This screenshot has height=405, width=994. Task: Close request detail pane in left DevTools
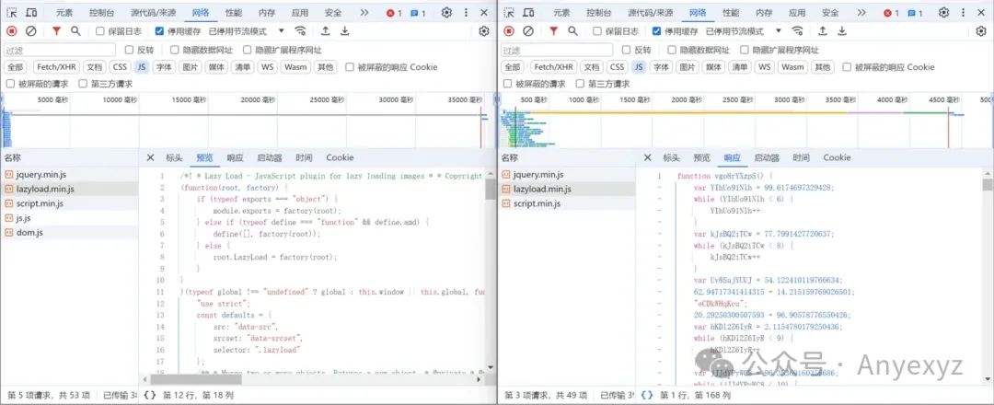pos(150,157)
